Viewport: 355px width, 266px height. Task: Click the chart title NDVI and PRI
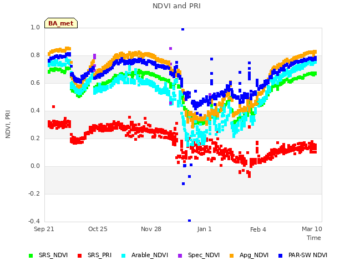click(x=176, y=6)
